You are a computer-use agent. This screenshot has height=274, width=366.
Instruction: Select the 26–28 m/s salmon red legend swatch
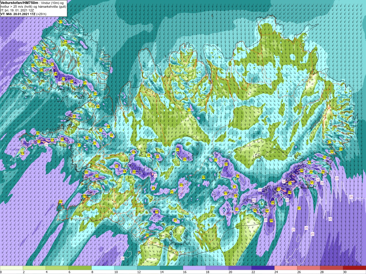(x=309, y=268)
